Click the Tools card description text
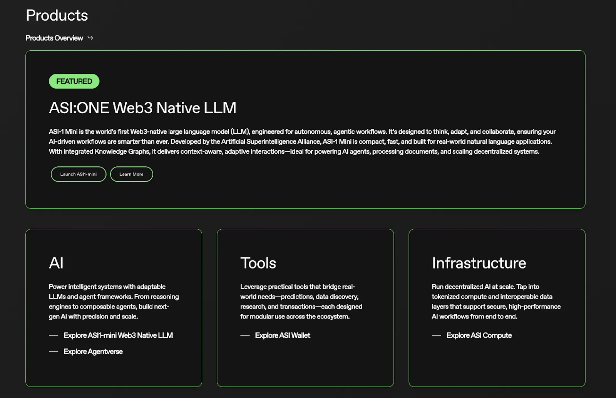The height and width of the screenshot is (398, 616). pos(301,302)
